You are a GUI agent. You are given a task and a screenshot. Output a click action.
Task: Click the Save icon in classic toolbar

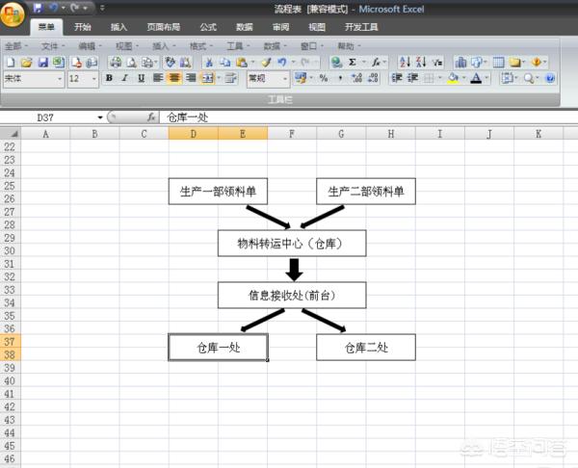[x=41, y=62]
